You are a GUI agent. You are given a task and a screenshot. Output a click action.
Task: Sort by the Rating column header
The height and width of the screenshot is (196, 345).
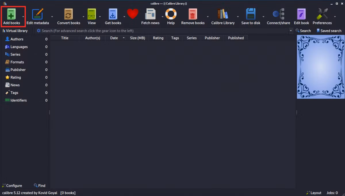point(158,38)
